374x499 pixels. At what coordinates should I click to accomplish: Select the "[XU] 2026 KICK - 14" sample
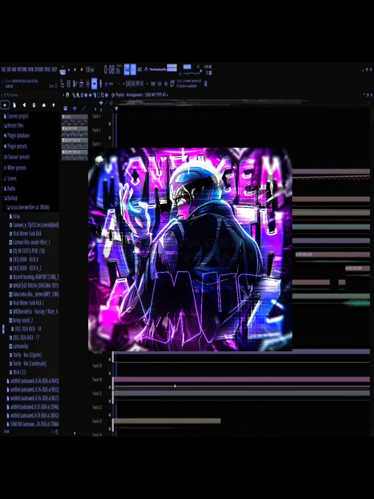click(x=26, y=329)
